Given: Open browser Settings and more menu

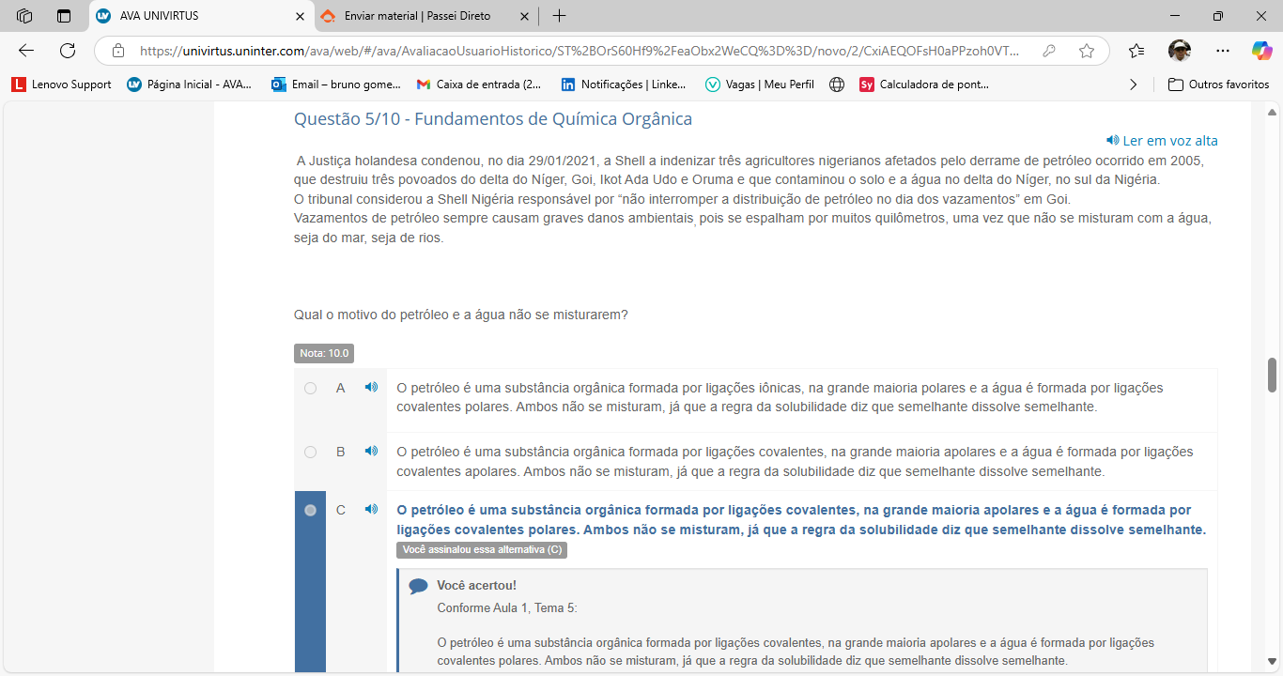Looking at the screenshot, I should coord(1222,51).
